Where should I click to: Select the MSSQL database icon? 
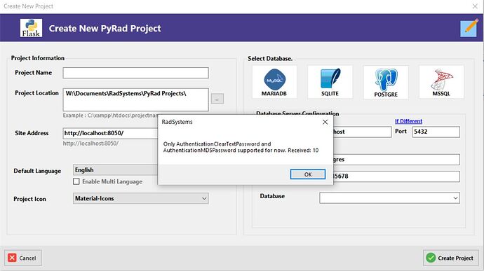[441, 82]
